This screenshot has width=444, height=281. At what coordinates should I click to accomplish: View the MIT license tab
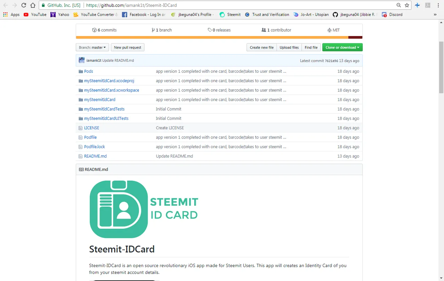(333, 30)
